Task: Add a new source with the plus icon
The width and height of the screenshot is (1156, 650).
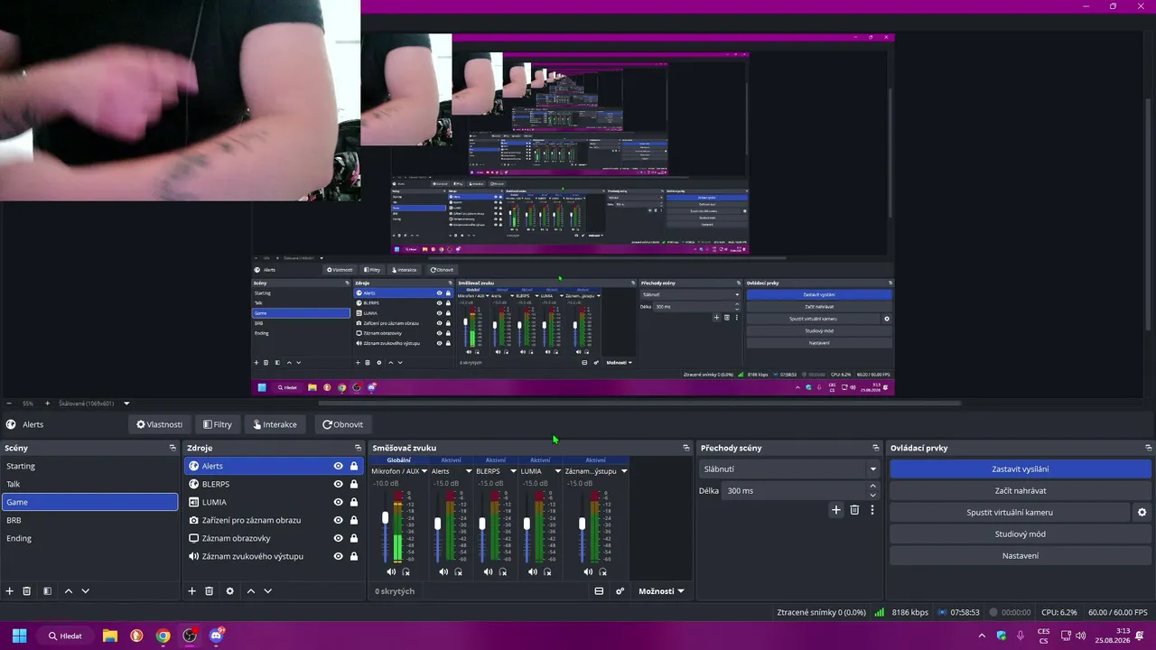Action: tap(191, 591)
